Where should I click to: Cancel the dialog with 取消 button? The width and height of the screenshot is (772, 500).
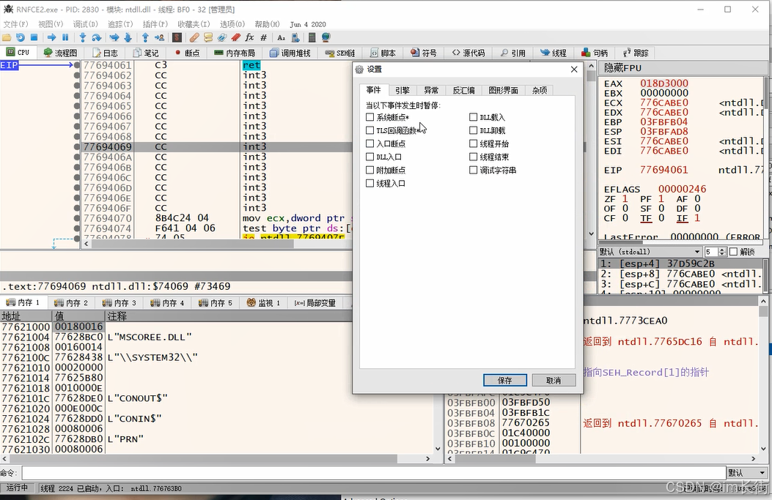pos(554,380)
